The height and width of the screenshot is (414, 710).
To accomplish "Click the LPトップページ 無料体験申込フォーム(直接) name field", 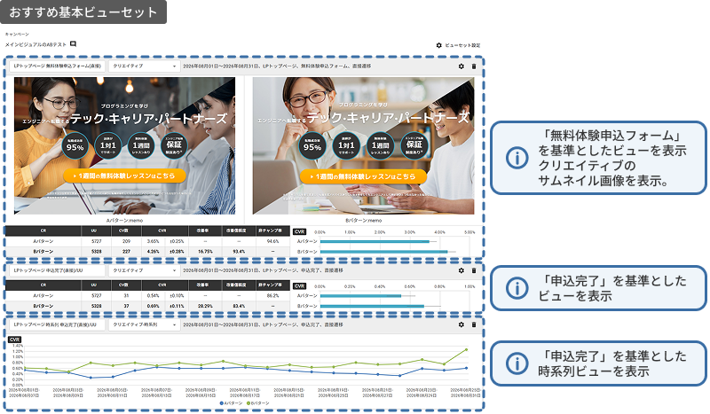I will click(57, 66).
